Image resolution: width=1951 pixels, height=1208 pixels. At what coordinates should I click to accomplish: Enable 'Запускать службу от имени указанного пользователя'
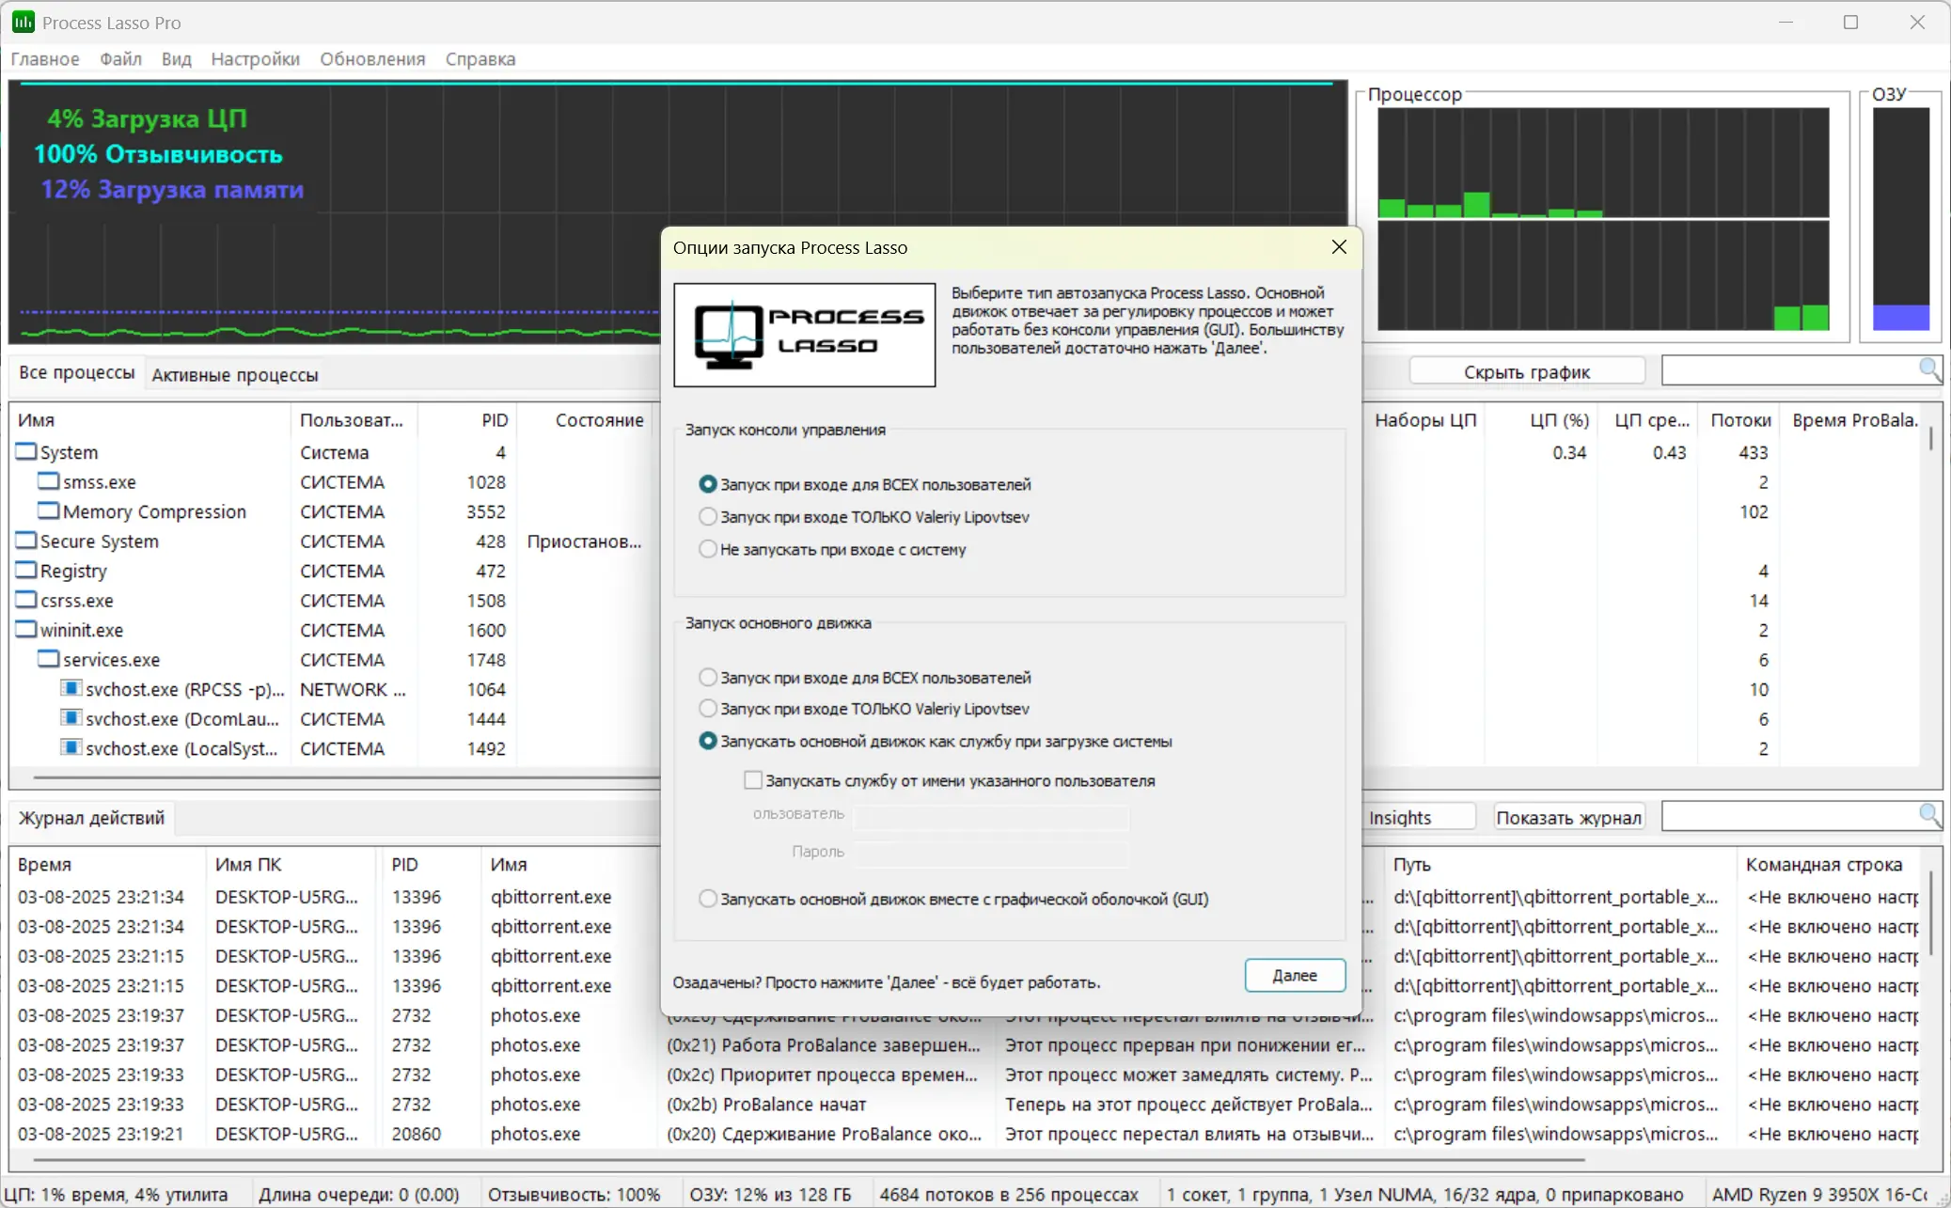pos(753,780)
